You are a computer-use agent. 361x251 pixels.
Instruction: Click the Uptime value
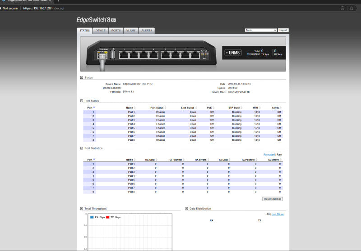point(232,88)
